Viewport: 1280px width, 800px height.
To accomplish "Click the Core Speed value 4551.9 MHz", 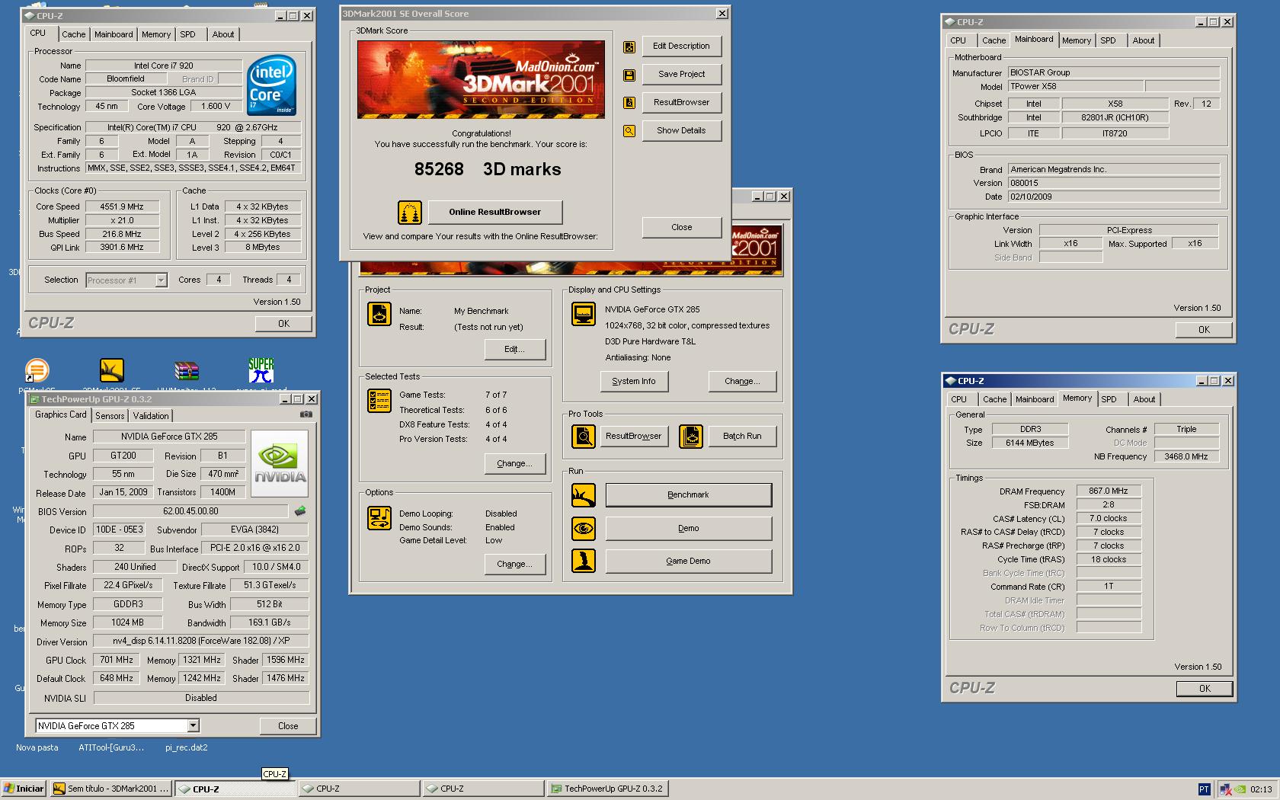I will 122,207.
